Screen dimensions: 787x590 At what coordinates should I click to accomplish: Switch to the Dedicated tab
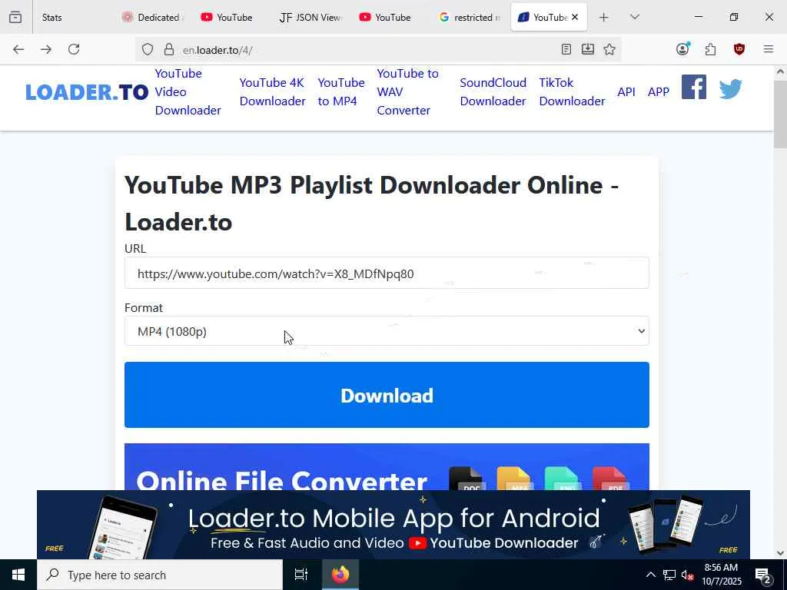(153, 18)
